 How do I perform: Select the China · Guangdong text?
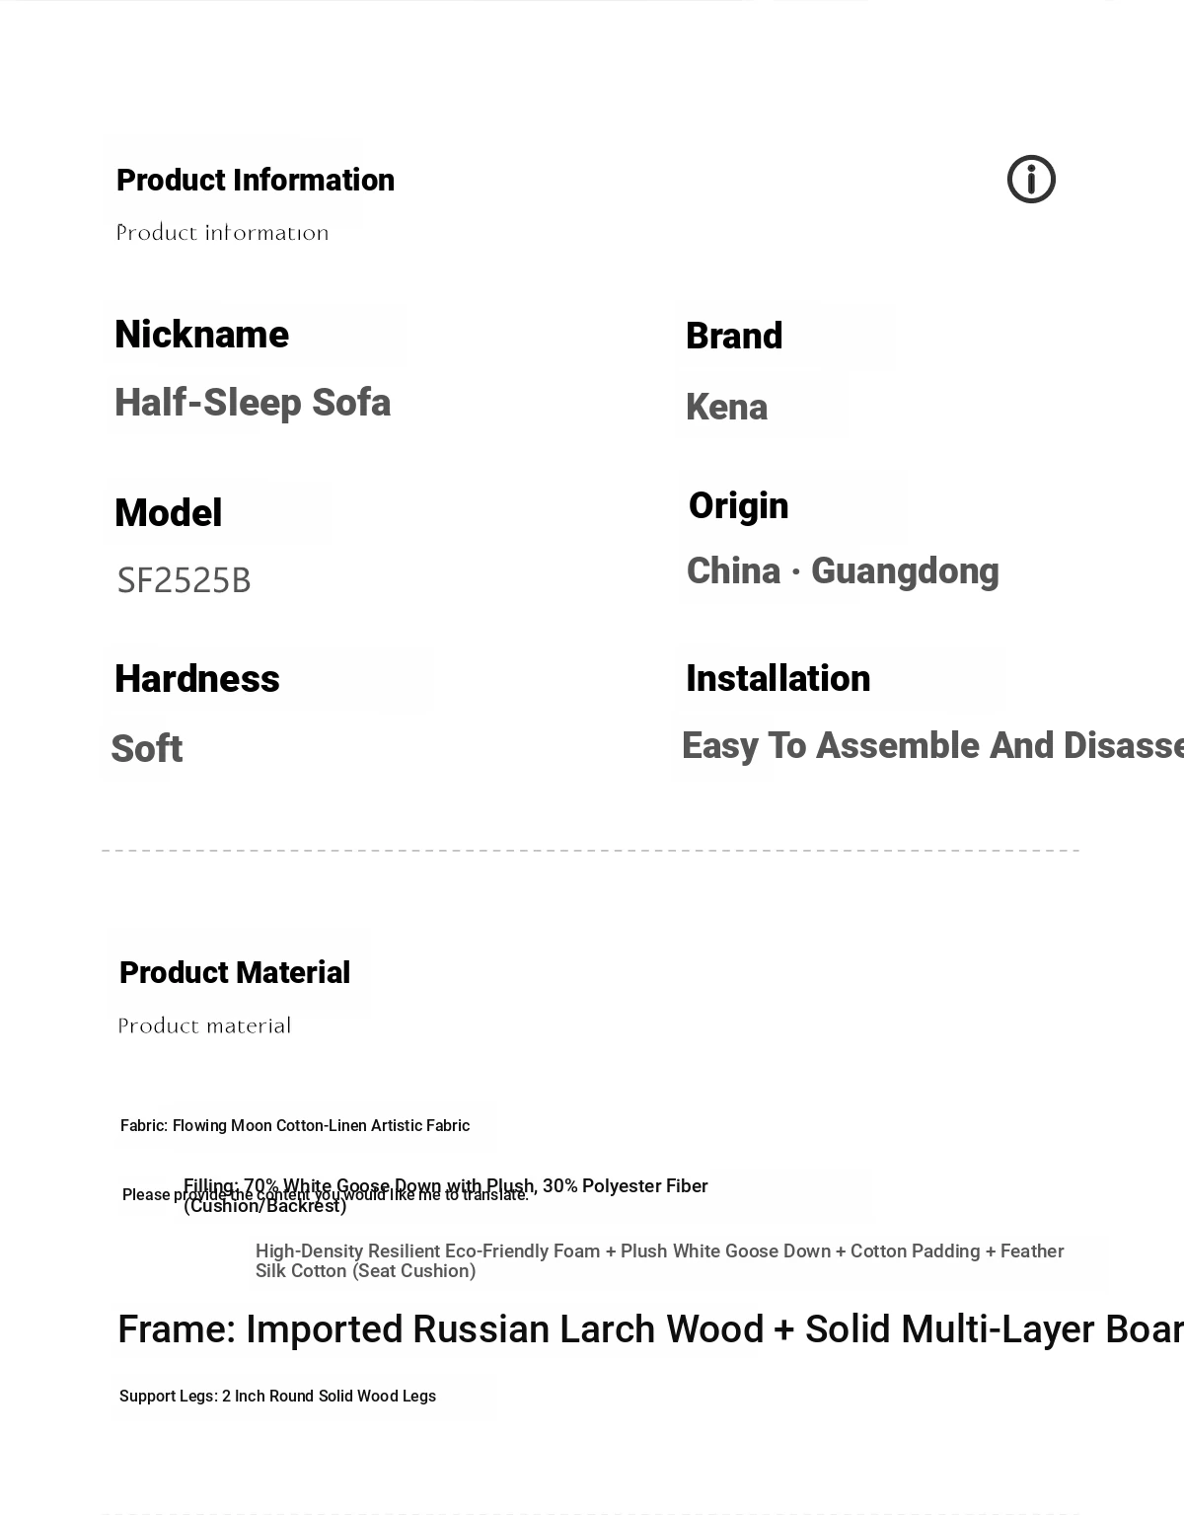click(x=843, y=571)
